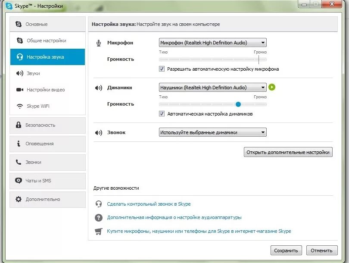Open the Звонок ringing device dropdown
Image resolution: width=349 pixels, height=263 pixels.
(212, 132)
